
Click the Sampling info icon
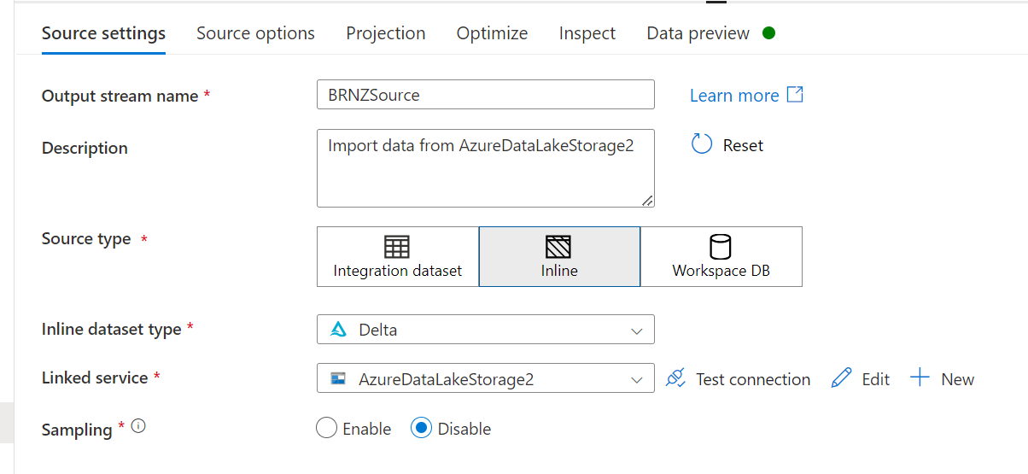tap(138, 426)
